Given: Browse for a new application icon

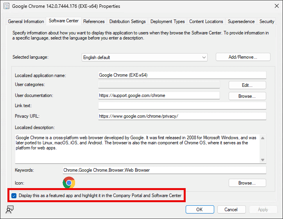Looking at the screenshot, I should (247, 183).
